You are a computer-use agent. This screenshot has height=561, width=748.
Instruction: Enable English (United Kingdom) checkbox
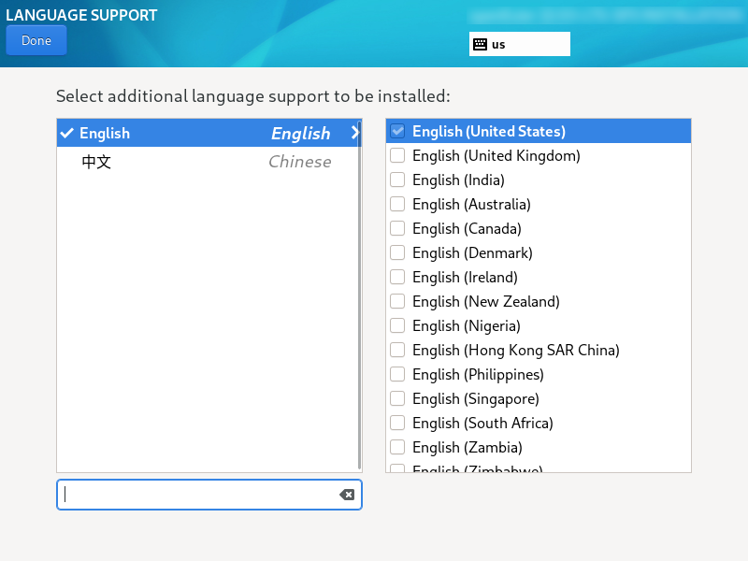(397, 156)
